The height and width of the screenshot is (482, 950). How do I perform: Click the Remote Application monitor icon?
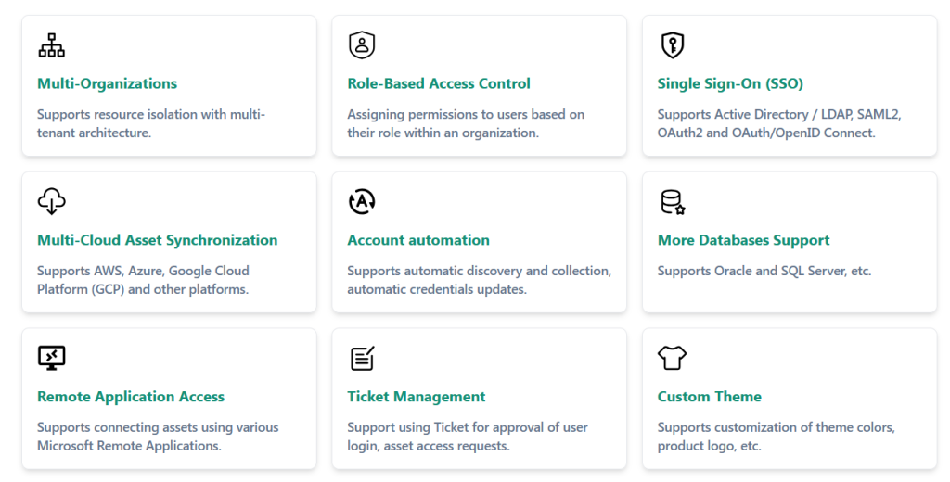pos(52,358)
